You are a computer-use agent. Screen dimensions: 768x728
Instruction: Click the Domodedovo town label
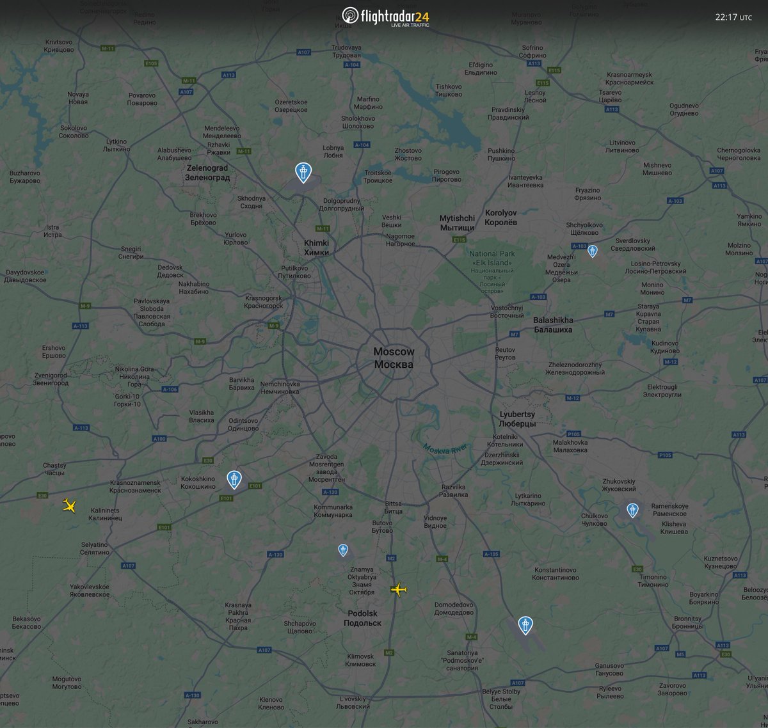(454, 608)
